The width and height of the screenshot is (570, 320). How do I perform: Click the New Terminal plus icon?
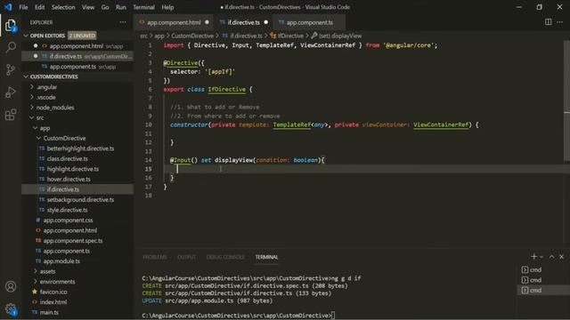(x=533, y=257)
